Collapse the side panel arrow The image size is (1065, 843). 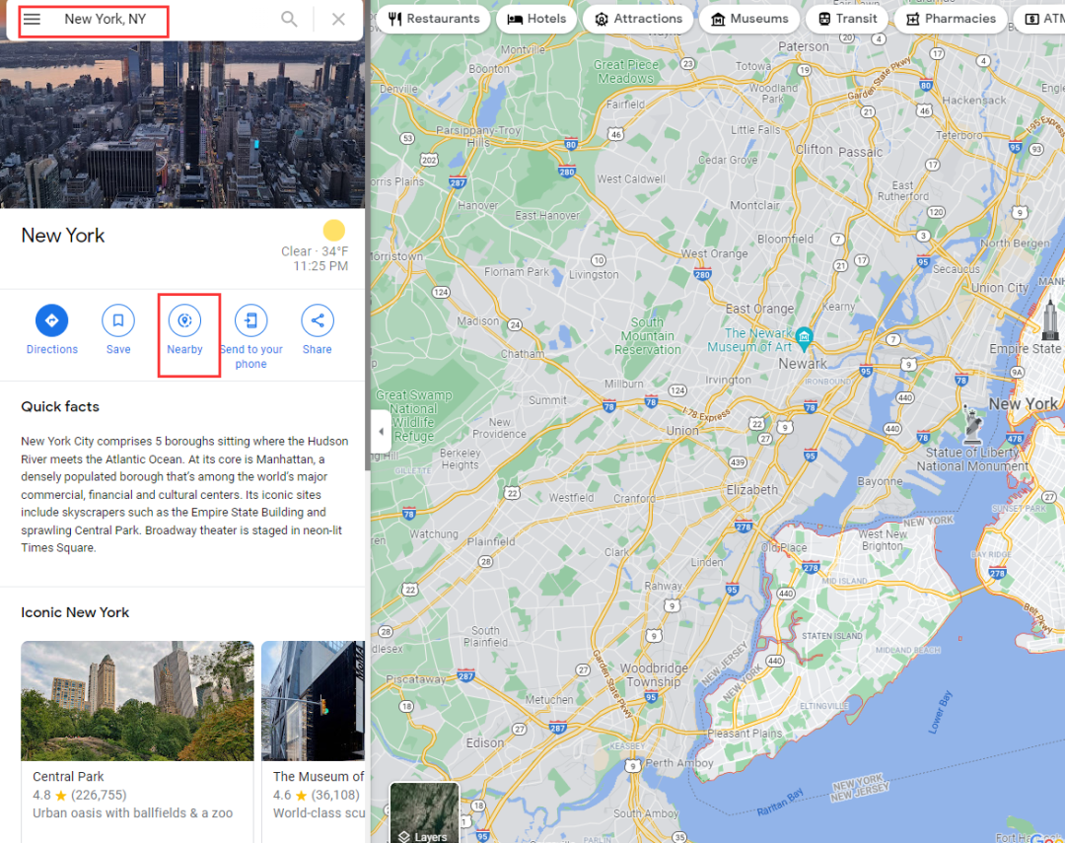click(381, 432)
